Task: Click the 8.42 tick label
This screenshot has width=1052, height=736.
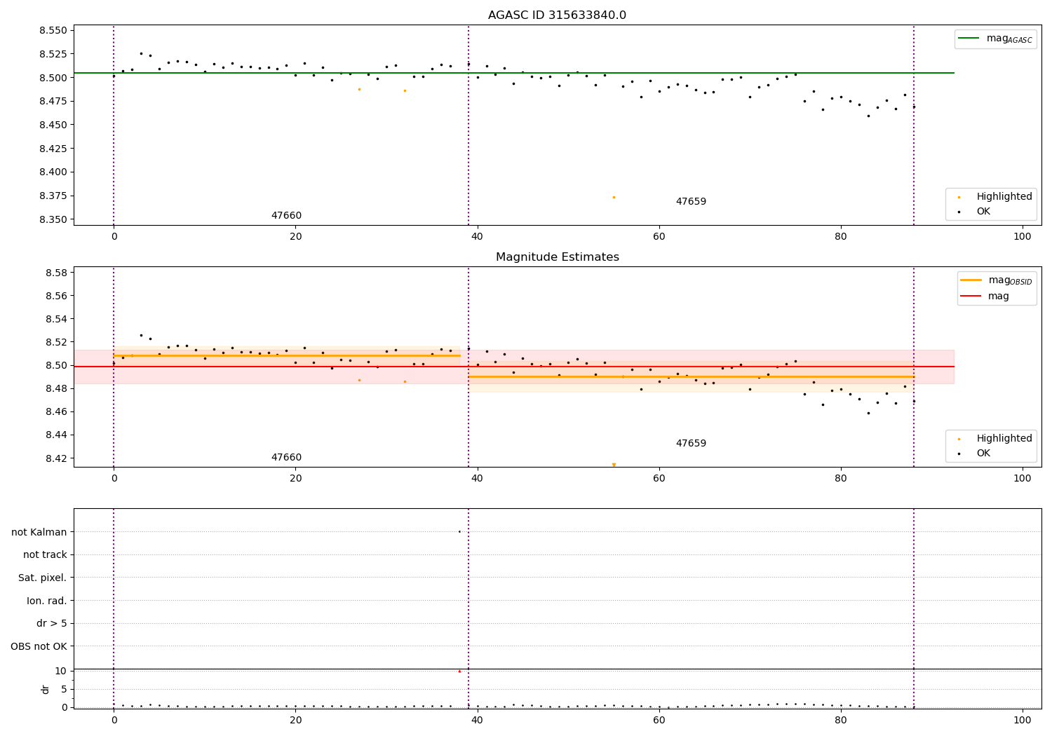Action: 55,458
